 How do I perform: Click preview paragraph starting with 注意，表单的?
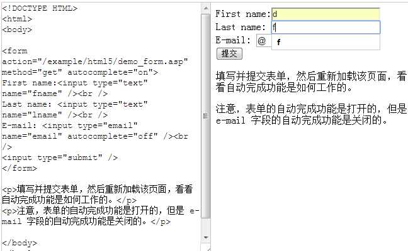pyautogui.click(x=311, y=114)
